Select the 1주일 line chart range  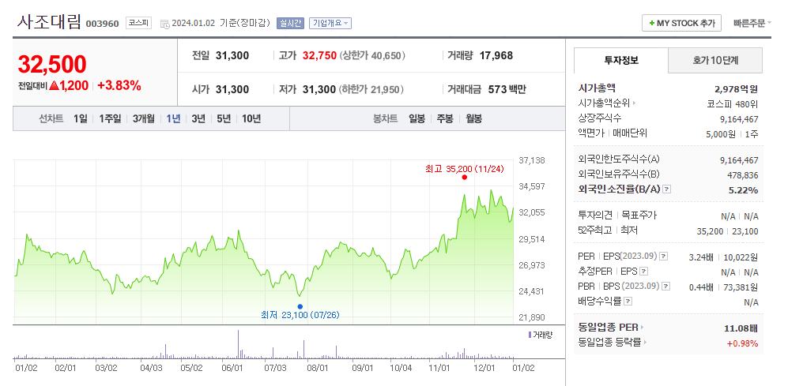click(x=110, y=119)
